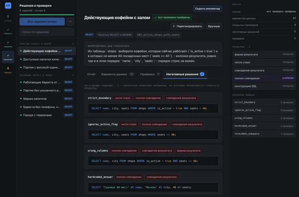
Task: Click полное совпадение tag on strict_boundary
Action: [x=148, y=98]
